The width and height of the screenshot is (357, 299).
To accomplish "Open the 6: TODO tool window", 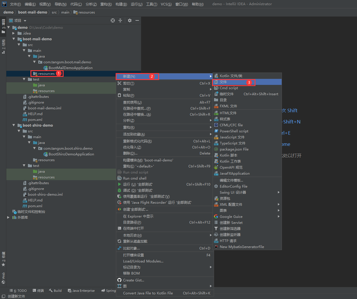I will (18, 291).
